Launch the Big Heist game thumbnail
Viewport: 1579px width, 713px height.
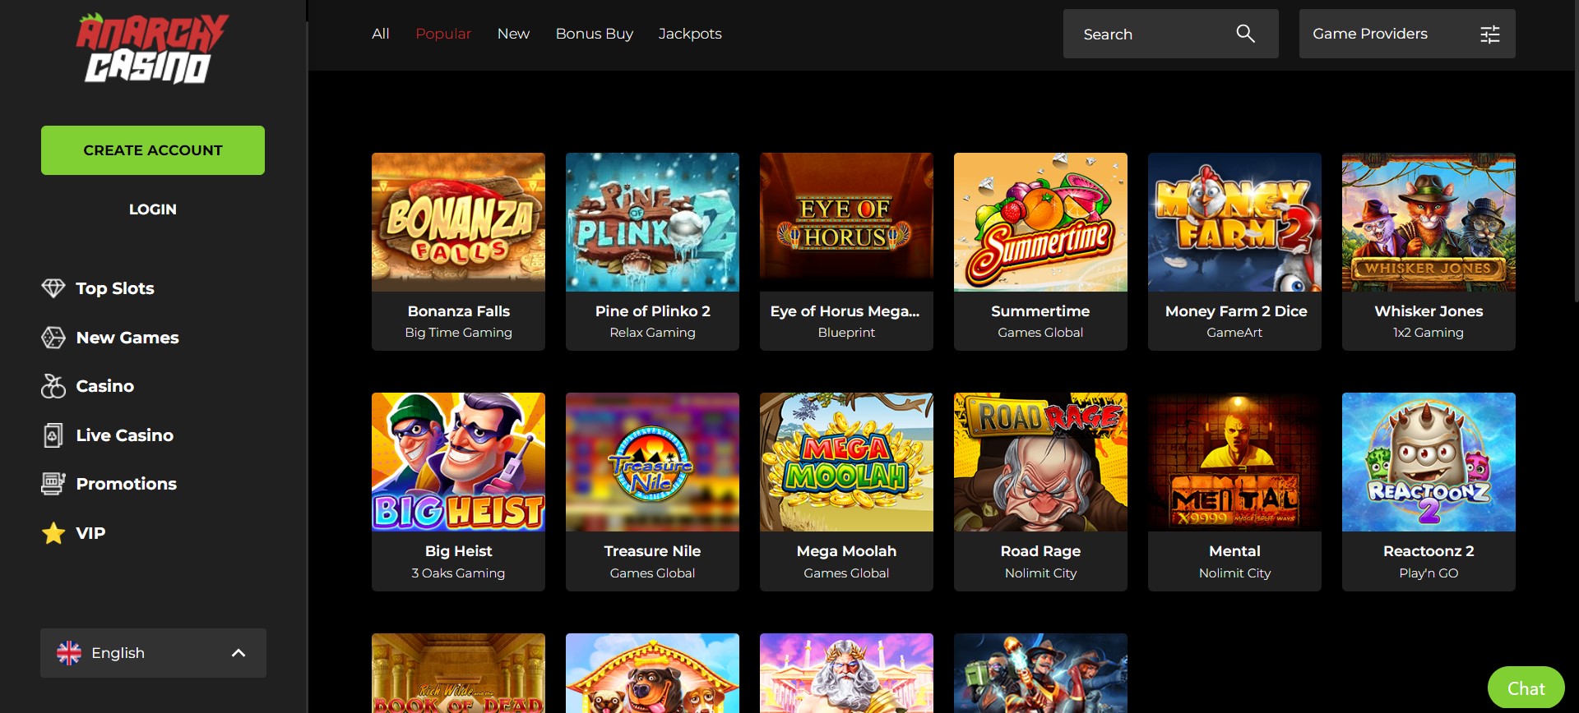(x=458, y=462)
